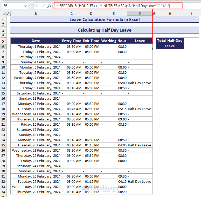Click the 'Leave Calculation Formula in Excel' title

click(x=105, y=19)
